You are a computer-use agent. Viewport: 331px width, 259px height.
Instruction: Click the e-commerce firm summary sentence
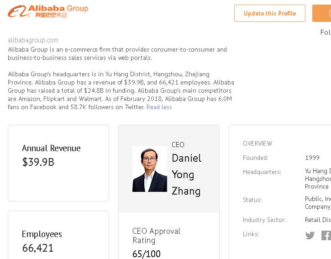[117, 53]
